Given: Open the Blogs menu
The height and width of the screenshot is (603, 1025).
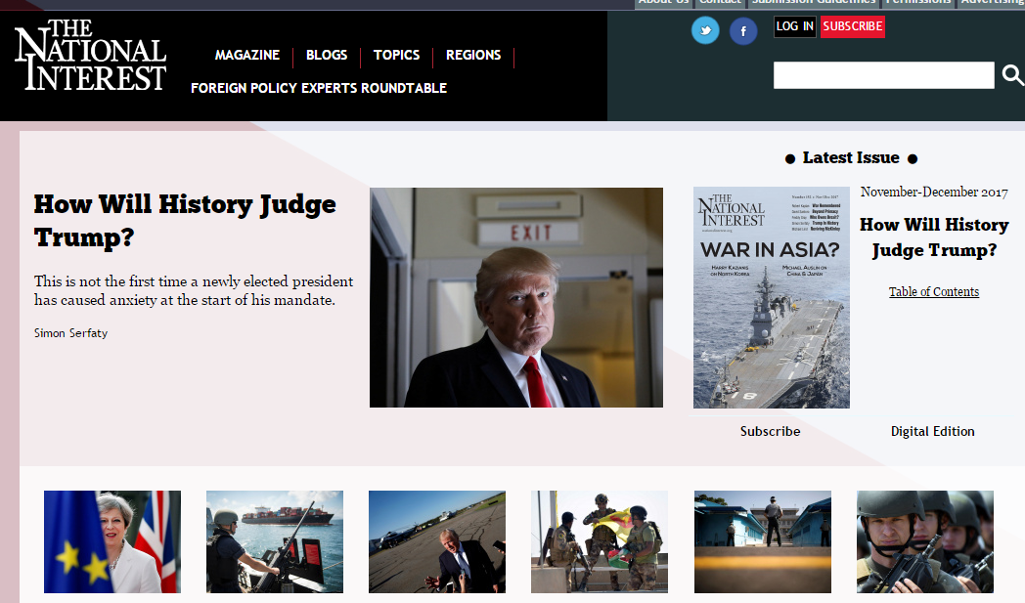Looking at the screenshot, I should pos(327,55).
